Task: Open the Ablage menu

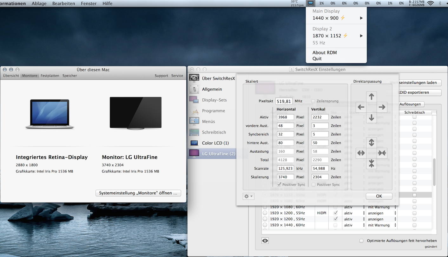Action: pos(39,3)
